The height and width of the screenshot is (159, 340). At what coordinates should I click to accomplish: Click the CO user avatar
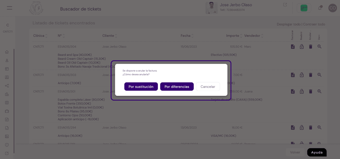(x=332, y=8)
